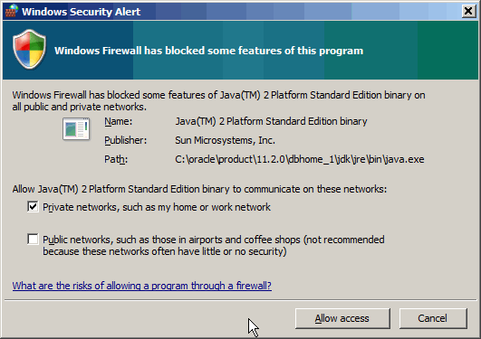Viewport: 481px width, 339px height.
Task: Click the Private networks label text
Action: [157, 207]
